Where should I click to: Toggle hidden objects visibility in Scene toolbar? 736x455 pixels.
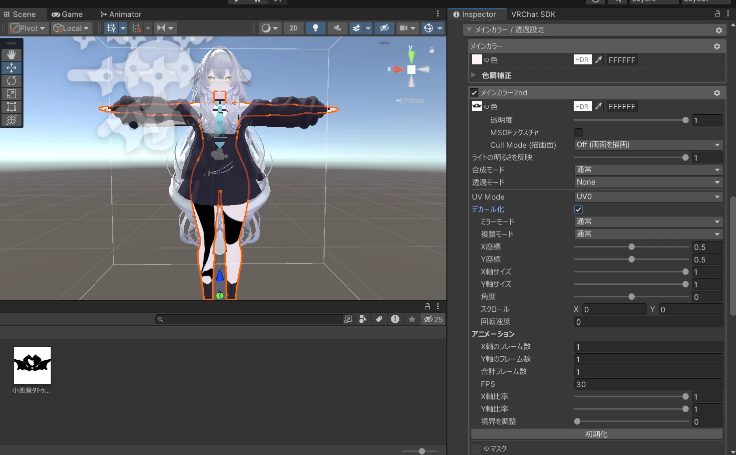click(x=384, y=28)
